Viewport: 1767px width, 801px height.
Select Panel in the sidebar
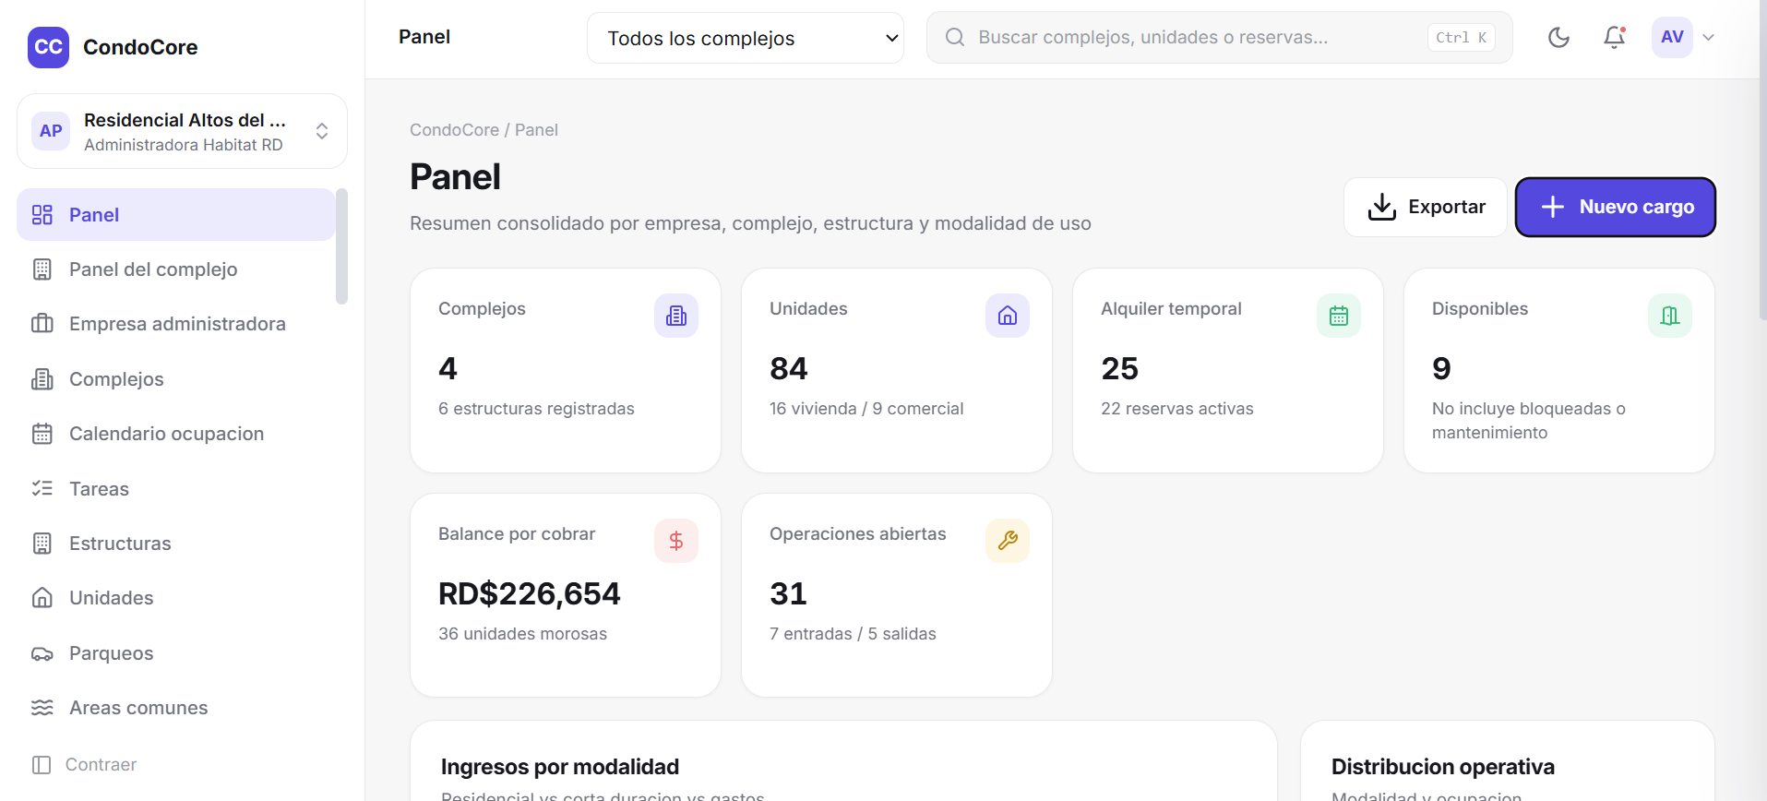coord(176,215)
